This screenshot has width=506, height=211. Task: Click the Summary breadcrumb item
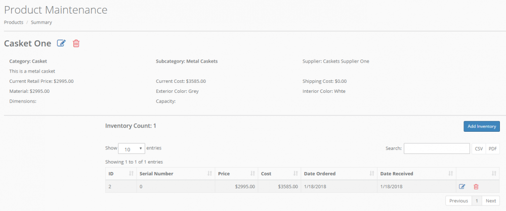pyautogui.click(x=41, y=22)
